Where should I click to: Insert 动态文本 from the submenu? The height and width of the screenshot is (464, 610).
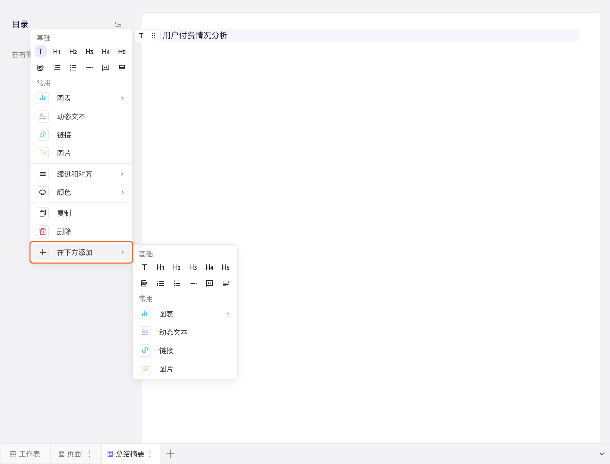coord(185,332)
